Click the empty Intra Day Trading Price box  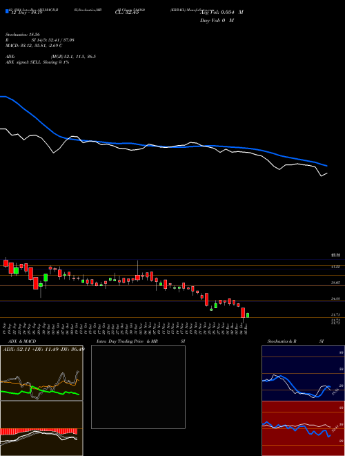pos(138,387)
